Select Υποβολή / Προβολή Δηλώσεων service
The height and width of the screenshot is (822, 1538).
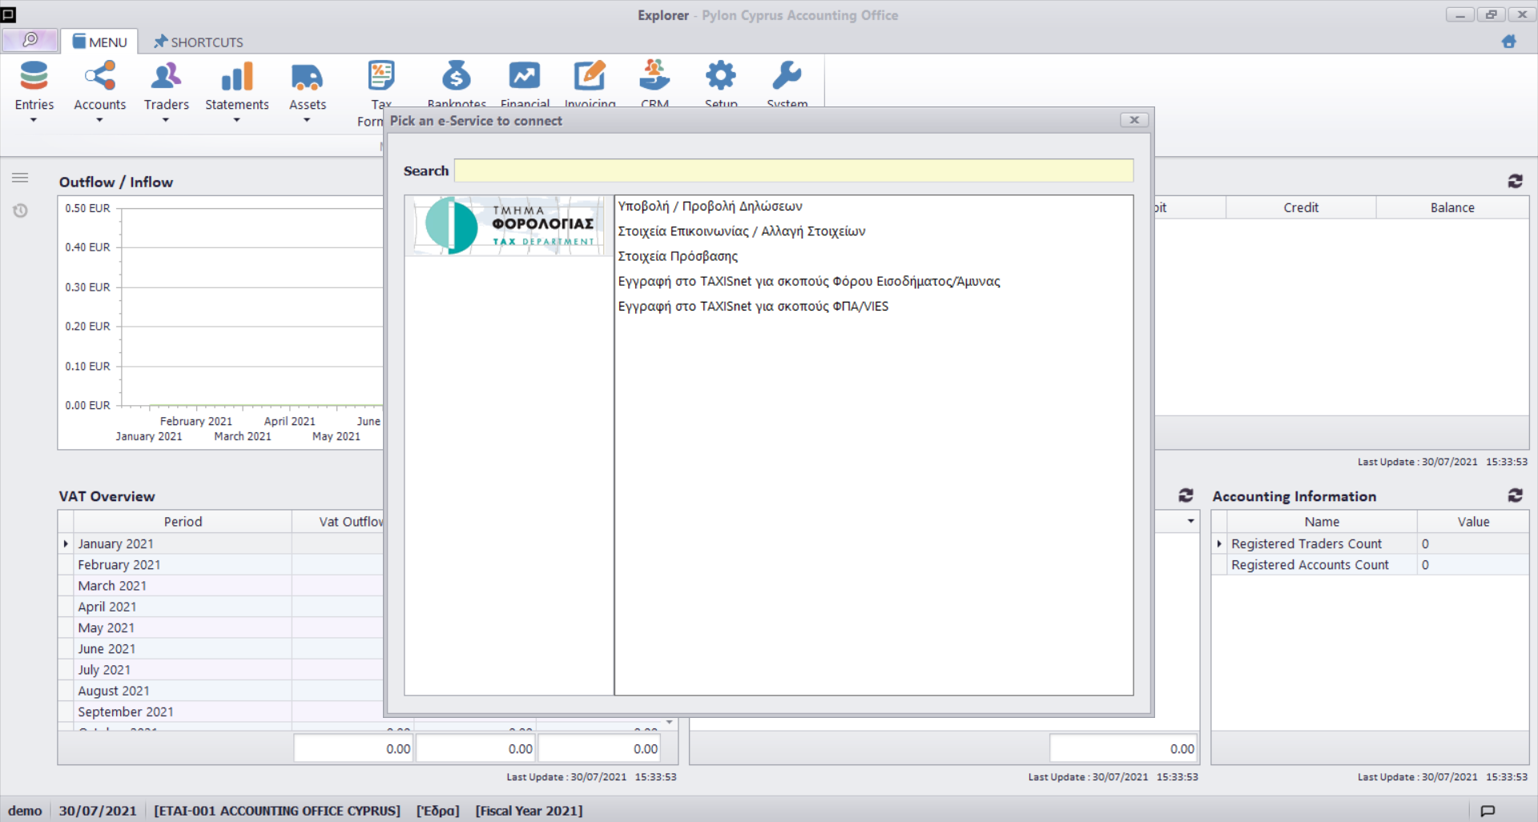click(710, 207)
